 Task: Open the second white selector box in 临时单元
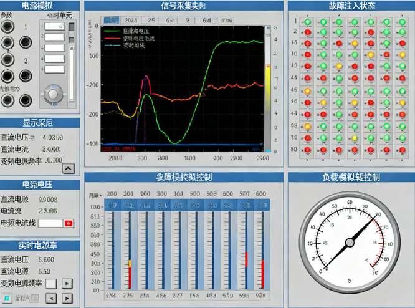[x=54, y=37]
